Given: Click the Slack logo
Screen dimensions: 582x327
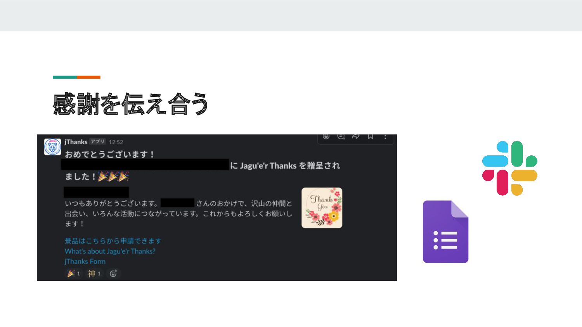Looking at the screenshot, I should (x=509, y=168).
